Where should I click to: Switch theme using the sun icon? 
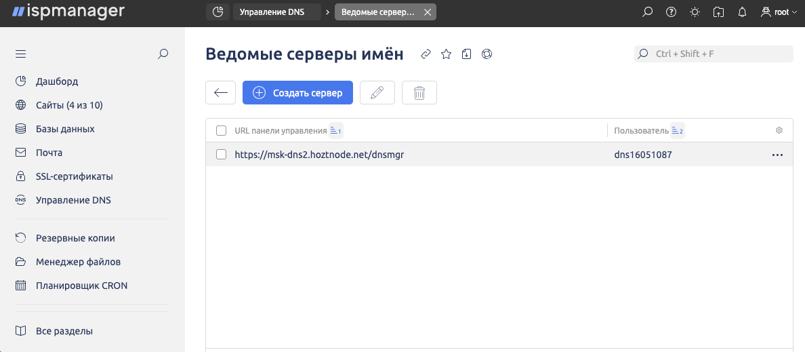pos(695,12)
